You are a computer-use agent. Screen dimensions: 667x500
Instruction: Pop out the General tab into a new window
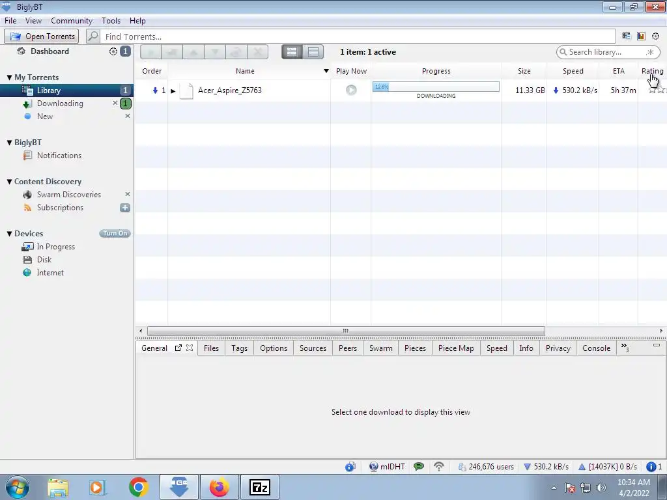coord(178,348)
